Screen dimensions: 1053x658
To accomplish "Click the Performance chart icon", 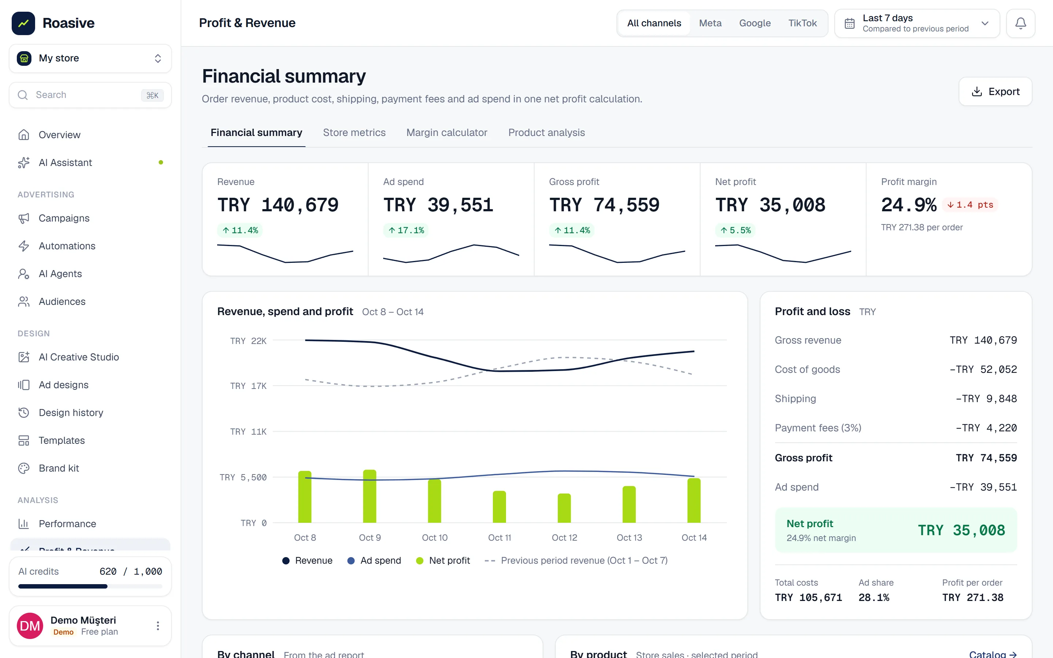I will click(23, 524).
